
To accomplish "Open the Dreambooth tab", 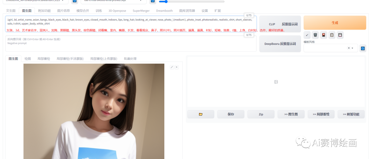I will (164, 11).
